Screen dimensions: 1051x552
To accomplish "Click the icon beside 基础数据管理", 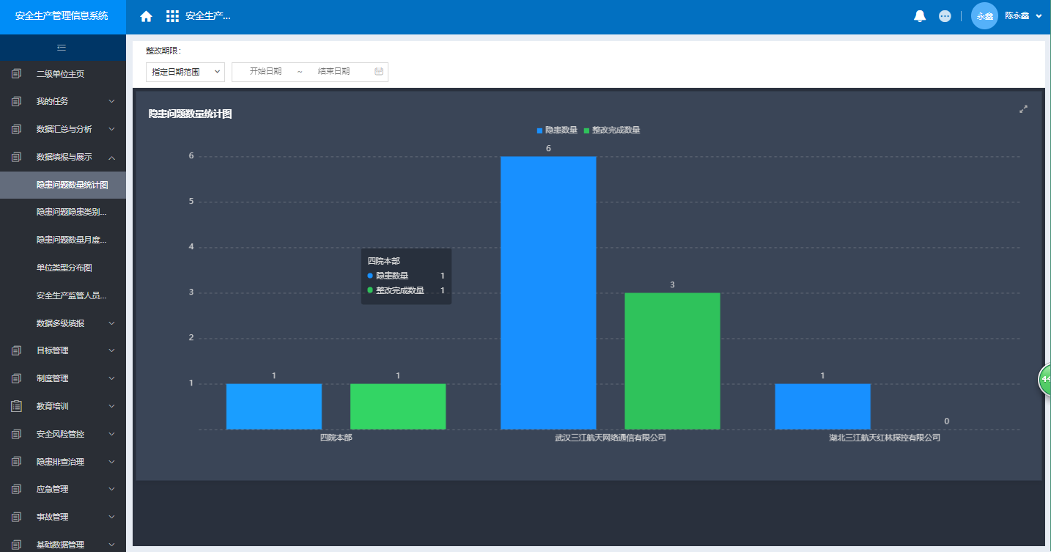I will tap(17, 545).
